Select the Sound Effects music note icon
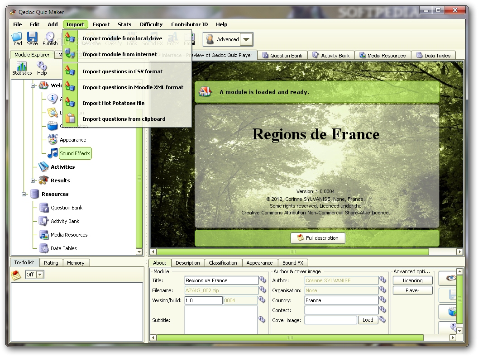Viewport: 478px width, 356px height. coord(53,153)
